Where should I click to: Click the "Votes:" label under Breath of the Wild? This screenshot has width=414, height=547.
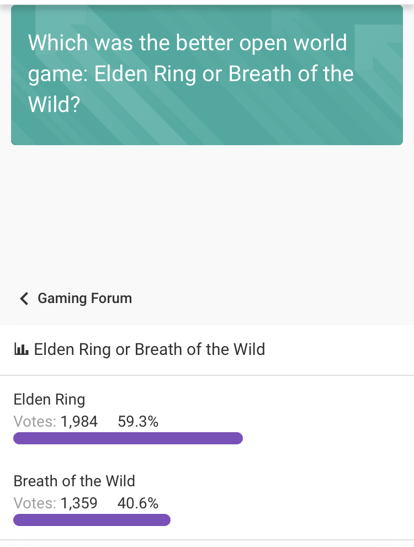pyautogui.click(x=35, y=503)
